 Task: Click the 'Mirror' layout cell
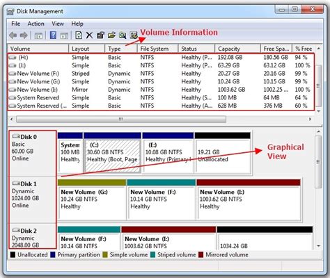pos(80,90)
